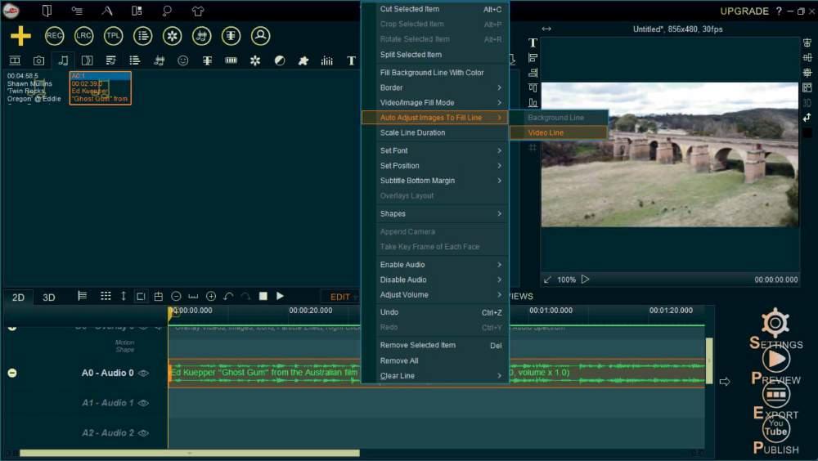Click the timeline zoom-in plus icon
Viewport: 818px width, 461px height.
[x=211, y=296]
